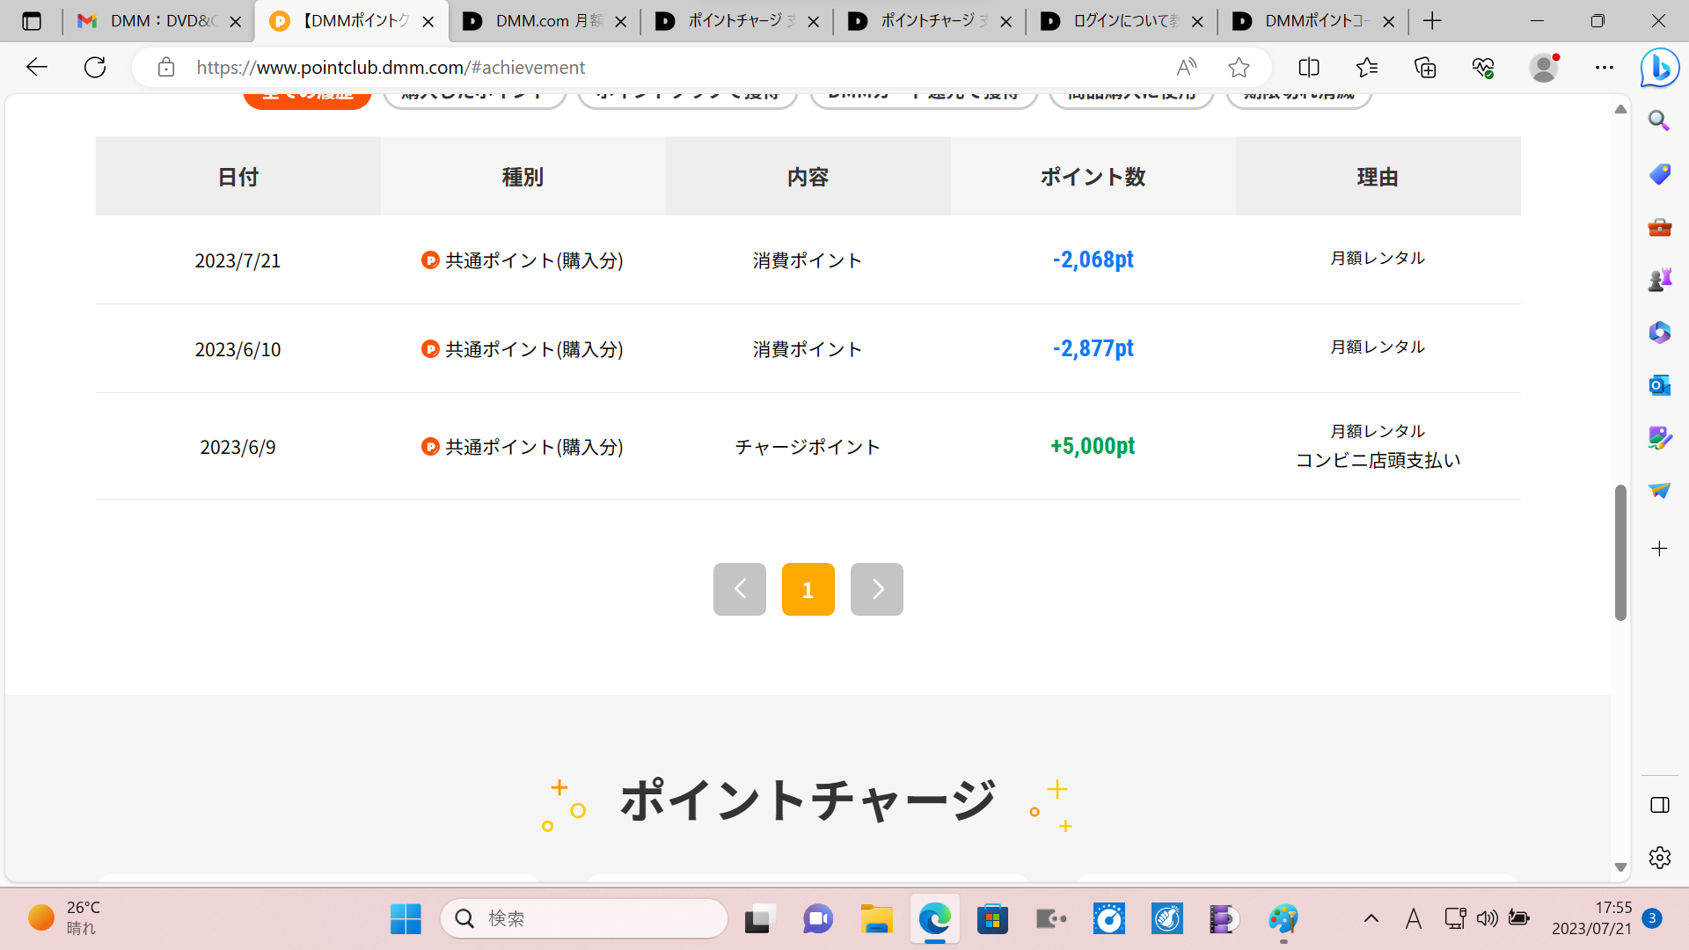Open the Settings and more menu
Image resolution: width=1689 pixels, height=950 pixels.
(1605, 67)
